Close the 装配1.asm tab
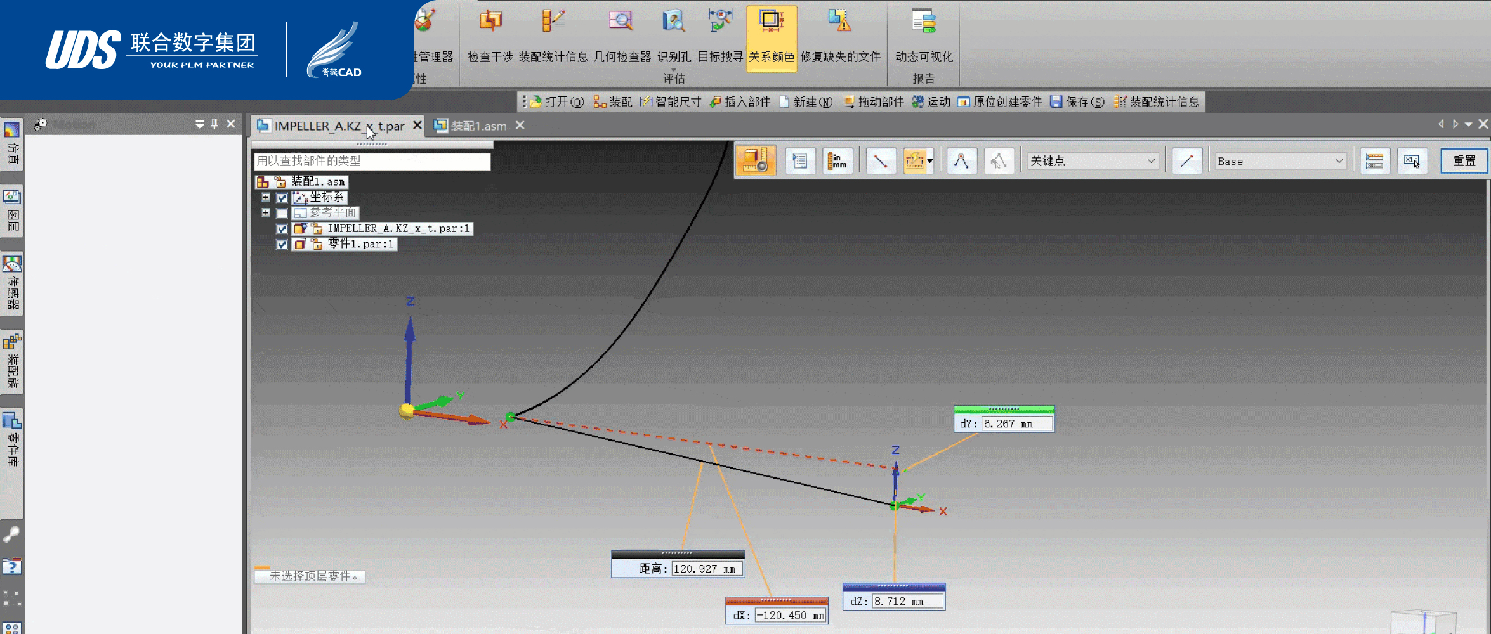1491x634 pixels. tap(520, 125)
